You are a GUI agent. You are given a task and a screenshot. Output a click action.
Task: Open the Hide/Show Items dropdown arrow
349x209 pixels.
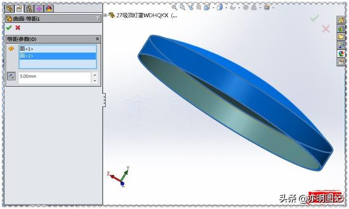(239, 8)
